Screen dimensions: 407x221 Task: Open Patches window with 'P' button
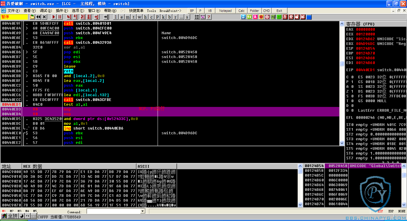click(157, 17)
